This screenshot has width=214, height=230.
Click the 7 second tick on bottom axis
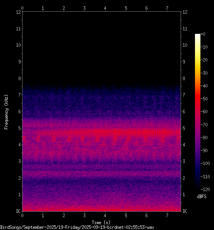coord(167,216)
